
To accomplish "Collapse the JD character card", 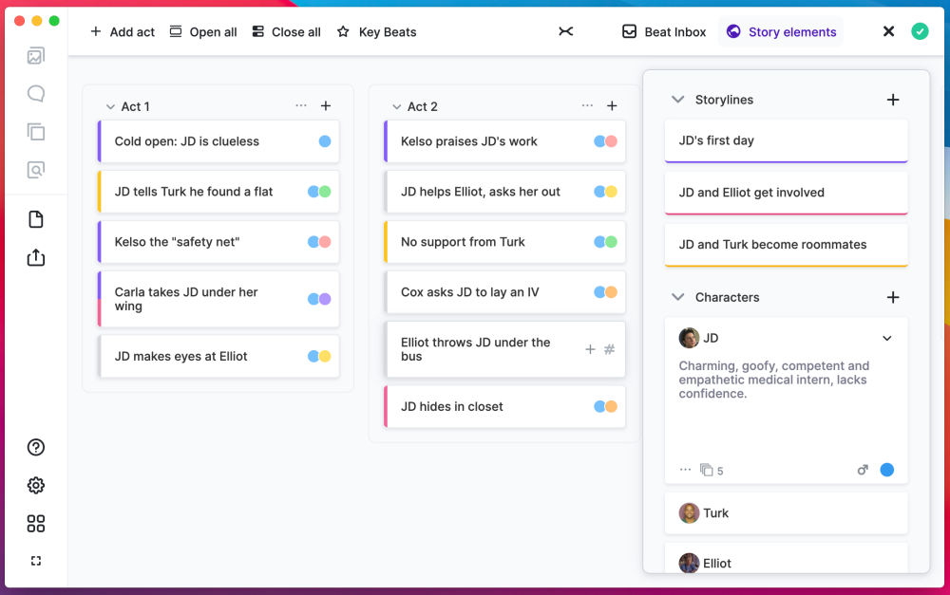I will (x=887, y=338).
